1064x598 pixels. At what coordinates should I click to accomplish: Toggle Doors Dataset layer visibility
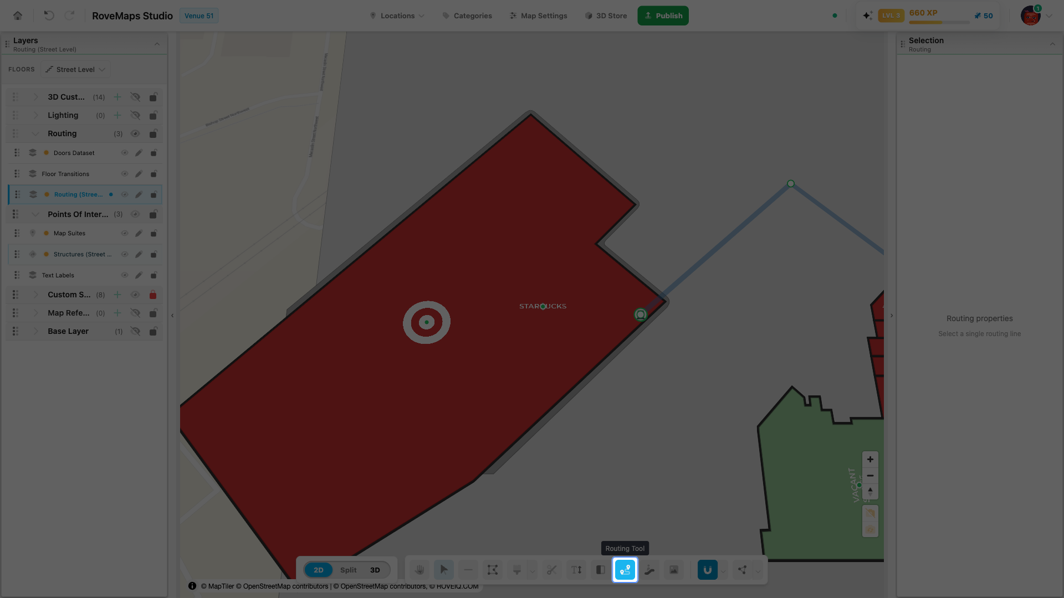pyautogui.click(x=125, y=153)
